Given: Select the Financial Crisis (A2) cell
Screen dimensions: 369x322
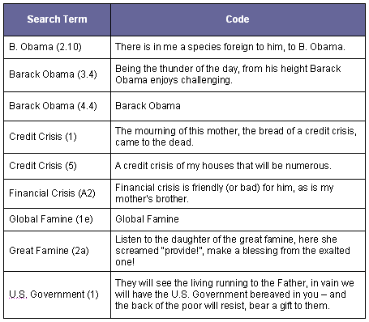Looking at the screenshot, I should [x=57, y=193].
